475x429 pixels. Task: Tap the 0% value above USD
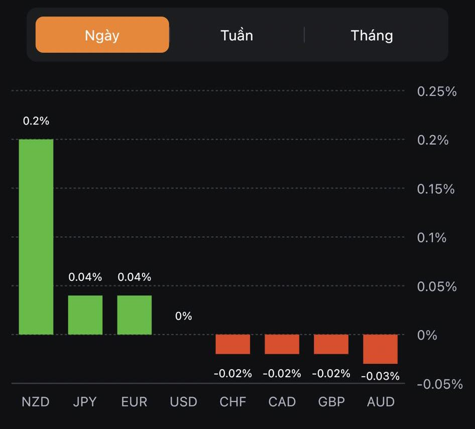click(x=183, y=316)
